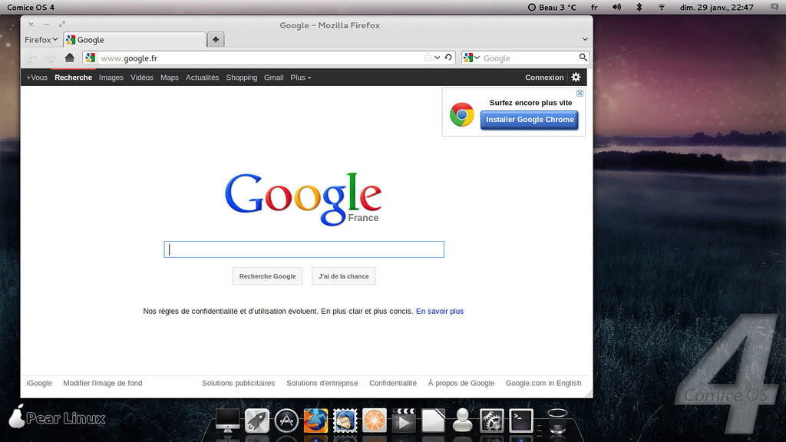Open the Comice OS 4 menu
Image resolution: width=786 pixels, height=442 pixels.
pyautogui.click(x=31, y=7)
